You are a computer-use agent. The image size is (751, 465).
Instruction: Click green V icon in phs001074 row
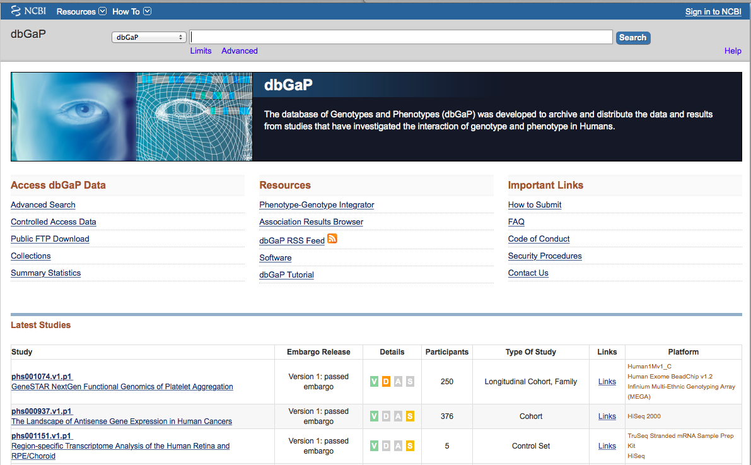[x=374, y=382]
